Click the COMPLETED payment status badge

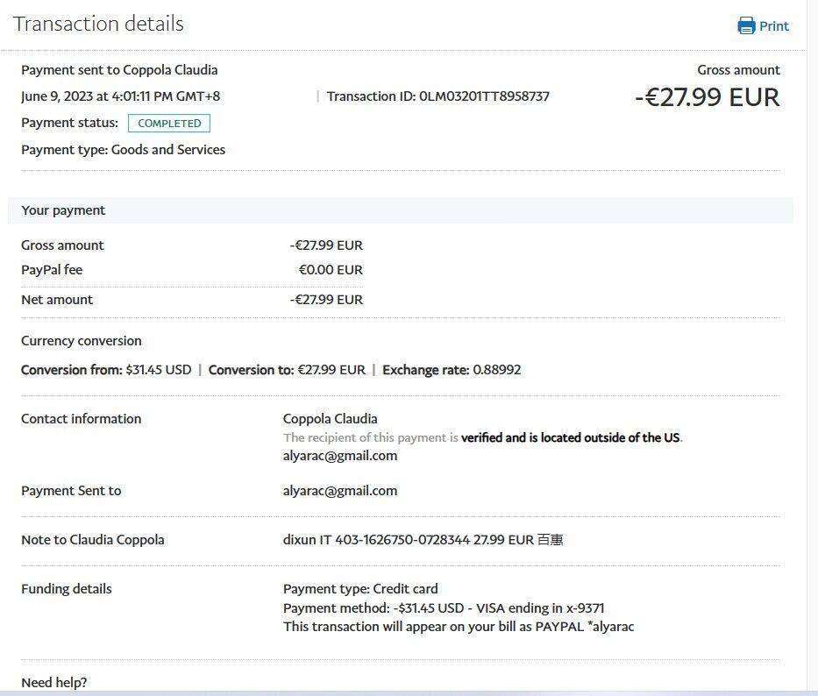pyautogui.click(x=169, y=124)
